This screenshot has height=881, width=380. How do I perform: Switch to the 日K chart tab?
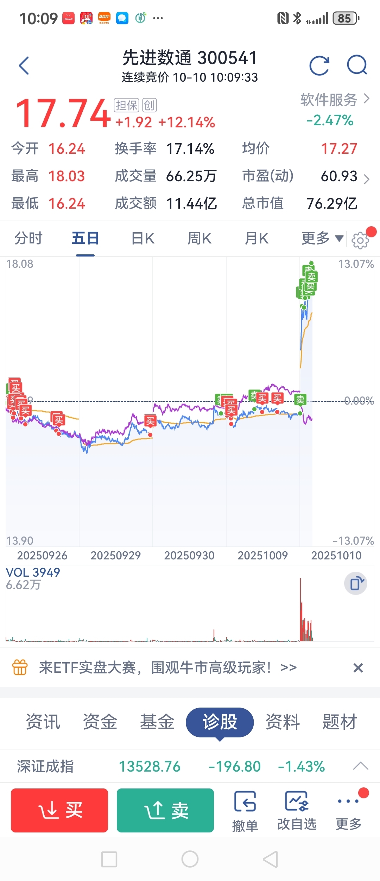click(x=142, y=239)
